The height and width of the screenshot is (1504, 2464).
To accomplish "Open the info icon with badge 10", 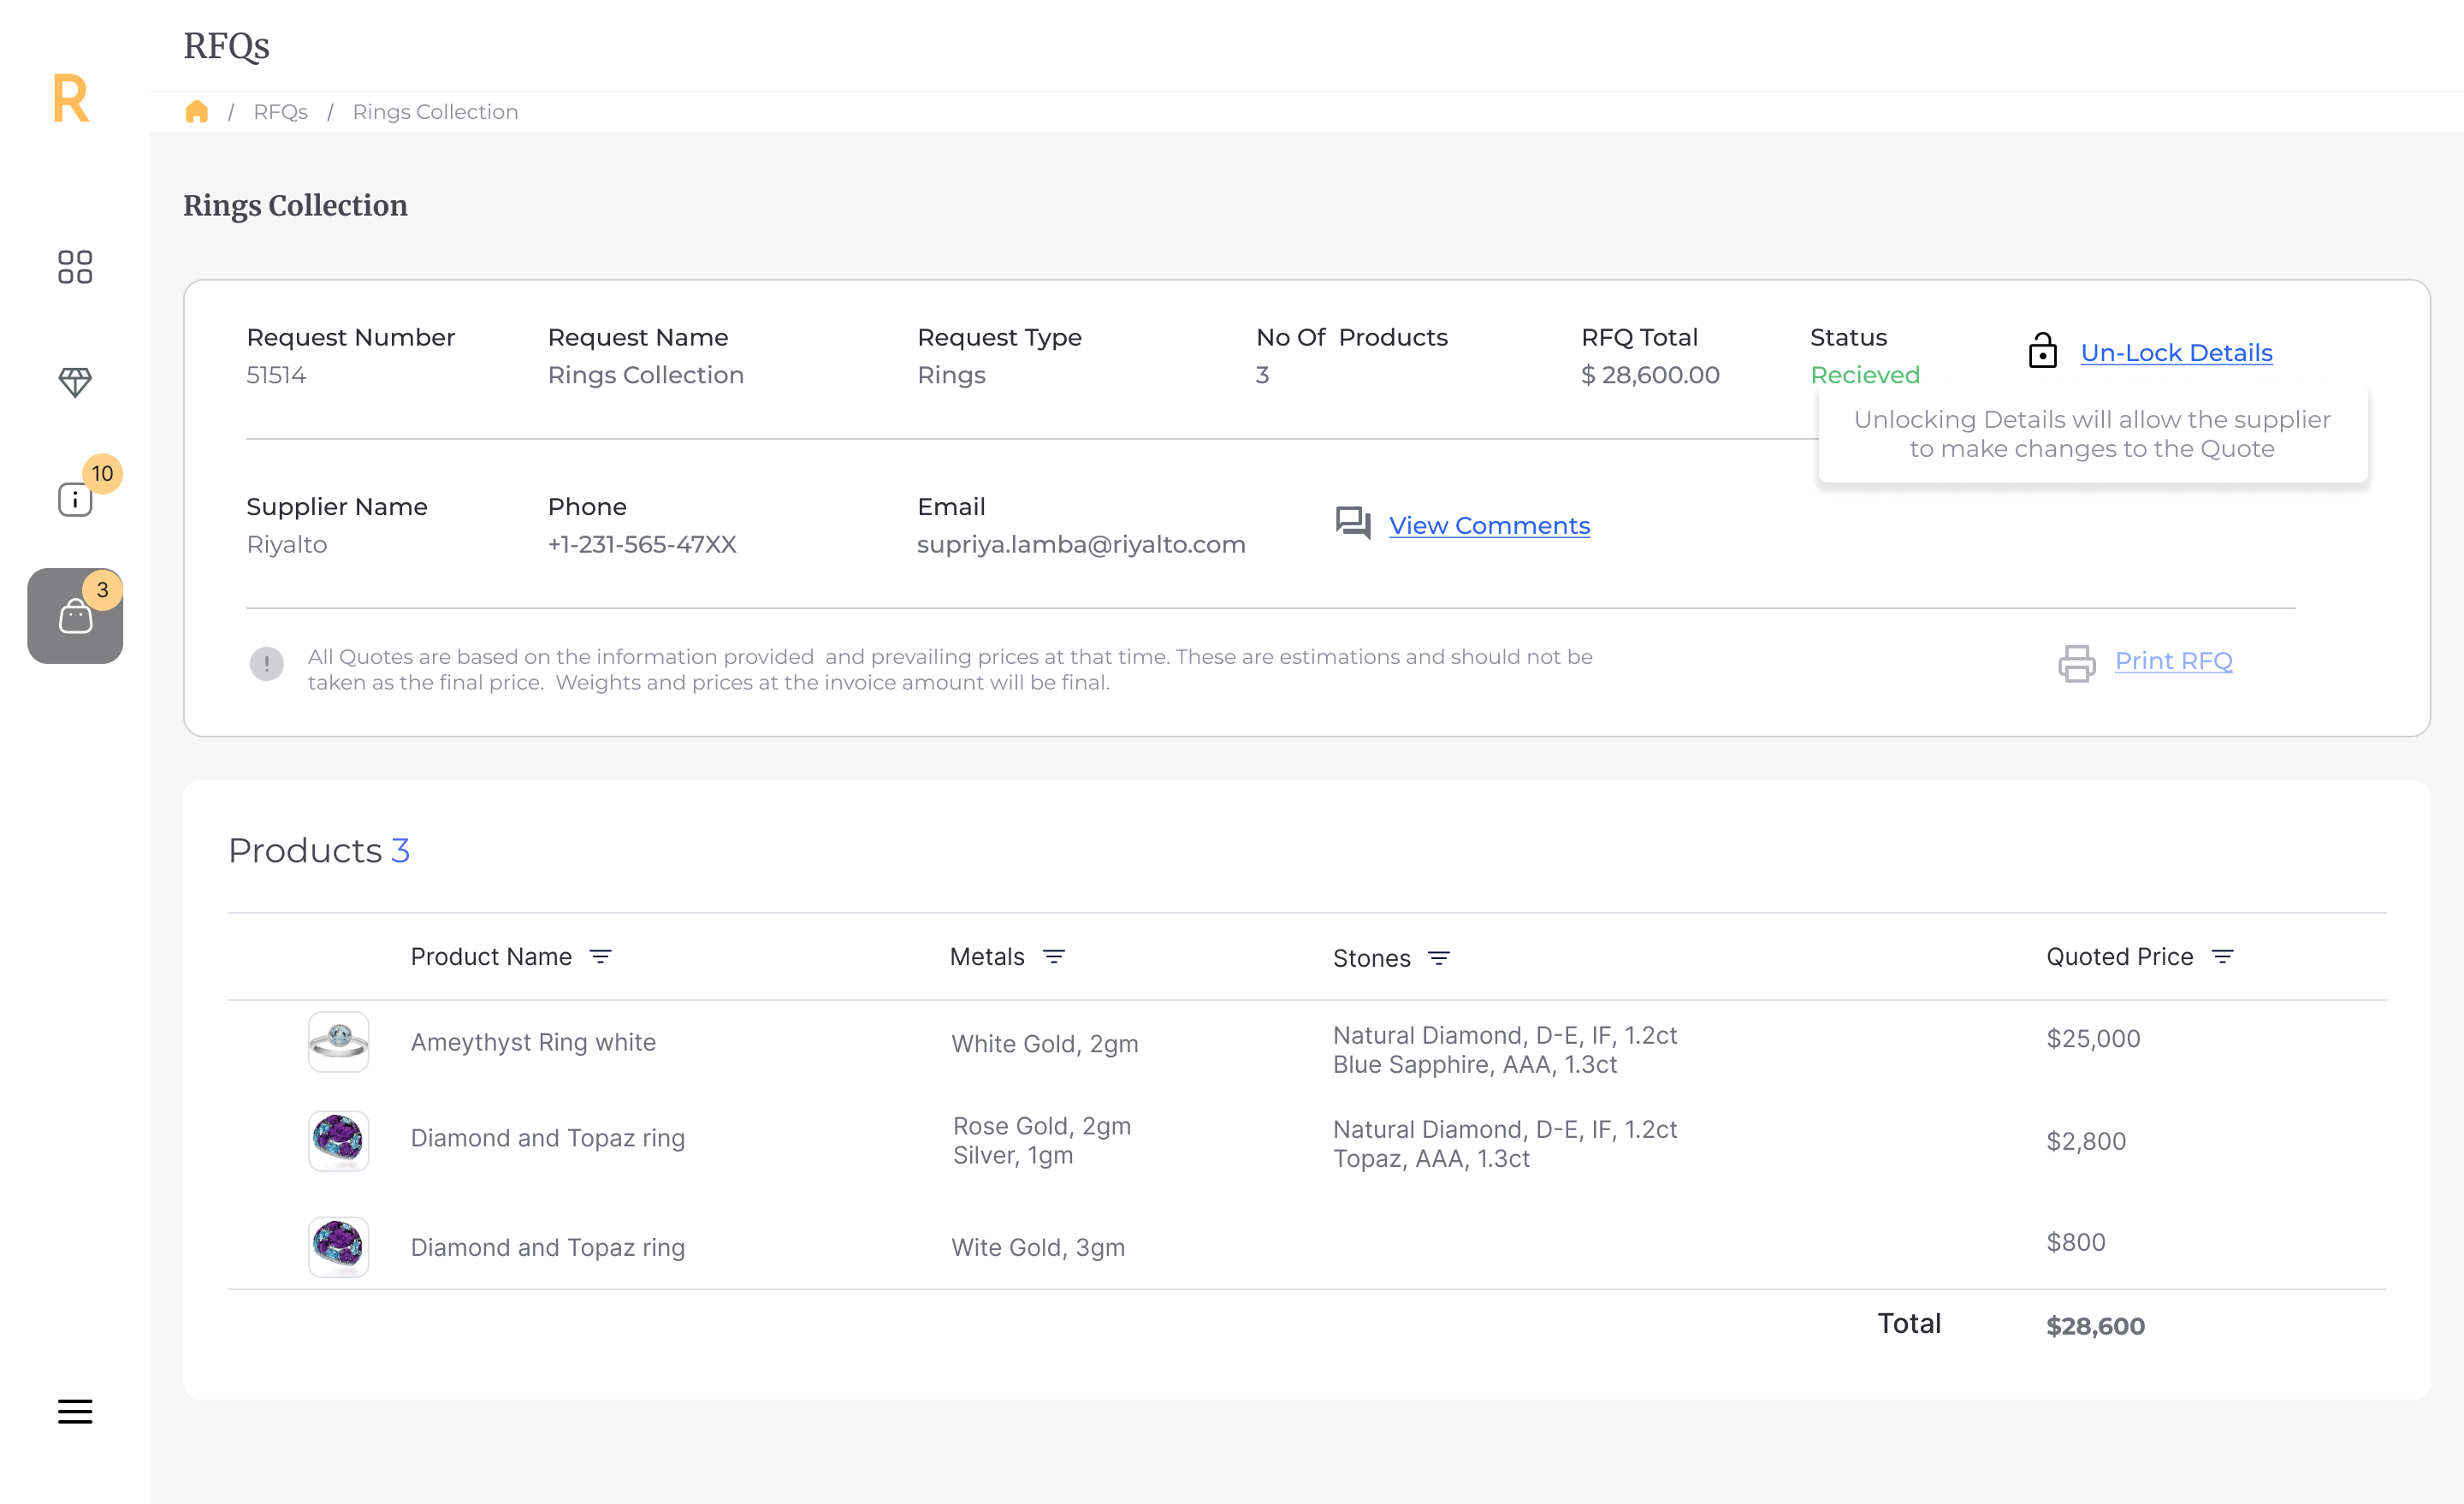I will tap(75, 499).
